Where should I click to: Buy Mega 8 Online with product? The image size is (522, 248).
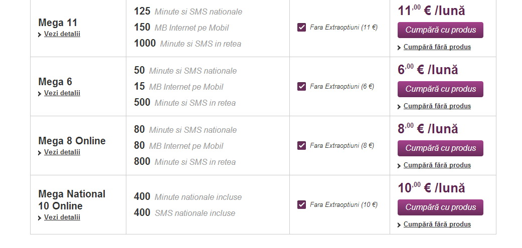pyautogui.click(x=440, y=148)
